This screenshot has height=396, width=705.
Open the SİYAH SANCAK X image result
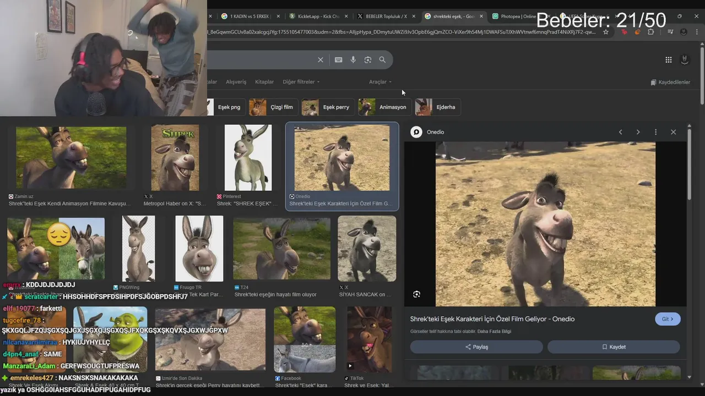[x=367, y=249]
